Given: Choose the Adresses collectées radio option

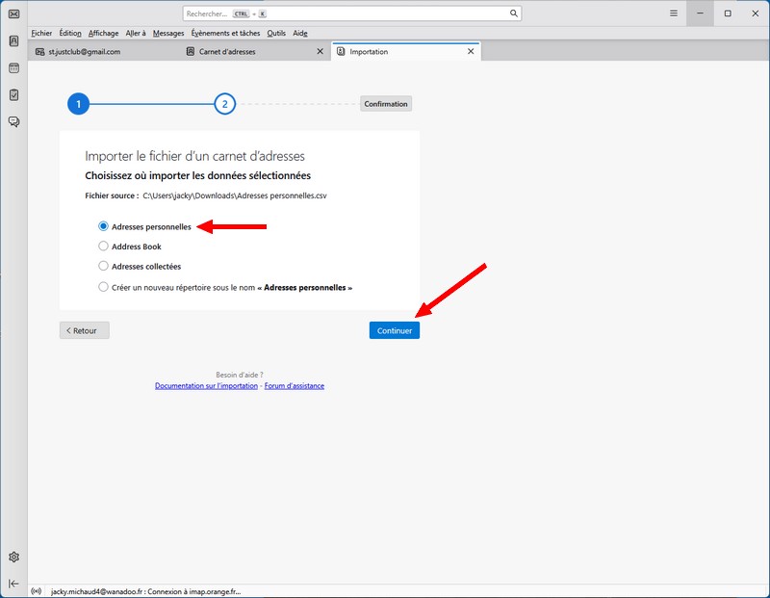Looking at the screenshot, I should coord(104,266).
